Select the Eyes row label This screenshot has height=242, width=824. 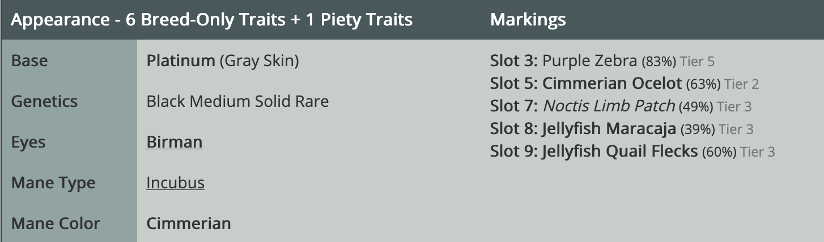pos(29,142)
